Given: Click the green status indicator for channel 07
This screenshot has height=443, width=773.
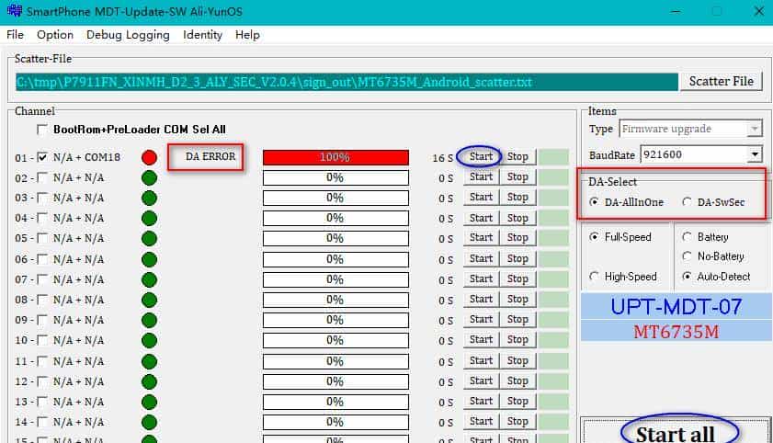Looking at the screenshot, I should click(149, 279).
